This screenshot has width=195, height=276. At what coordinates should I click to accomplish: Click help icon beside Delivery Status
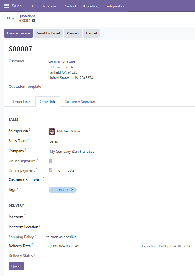pos(35,254)
